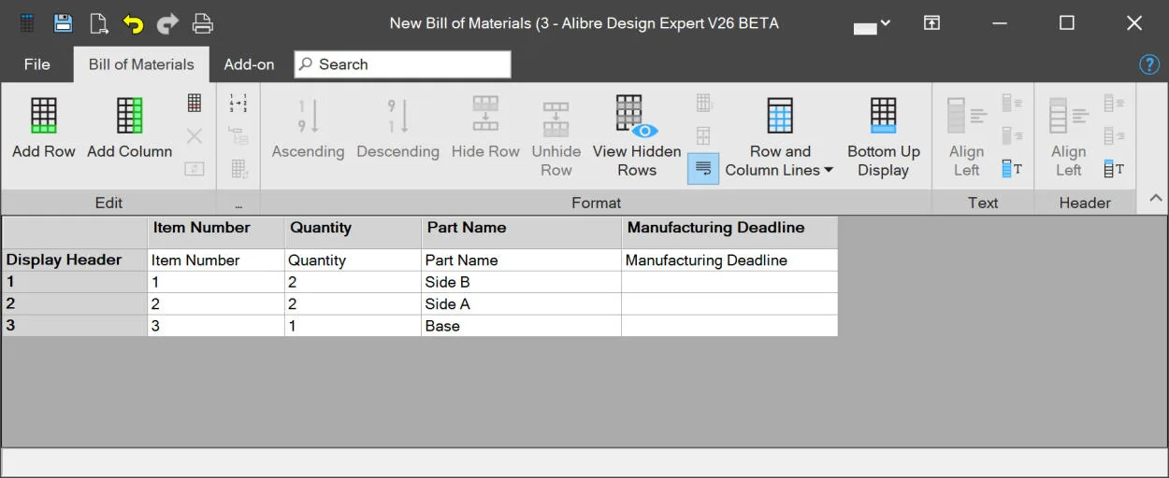The height and width of the screenshot is (478, 1169).
Task: Click the Side B part name cell
Action: (521, 282)
